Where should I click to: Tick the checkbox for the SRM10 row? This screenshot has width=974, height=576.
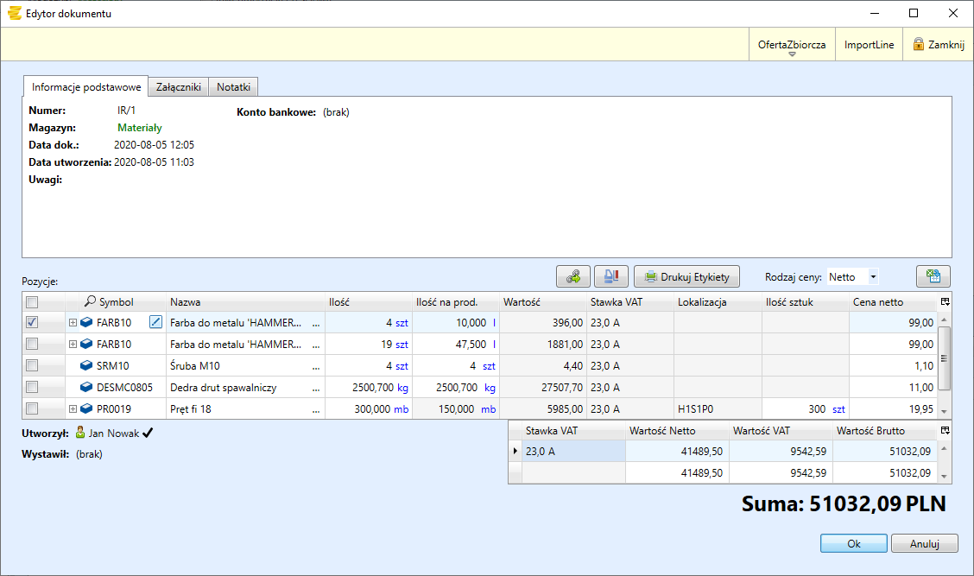click(32, 366)
